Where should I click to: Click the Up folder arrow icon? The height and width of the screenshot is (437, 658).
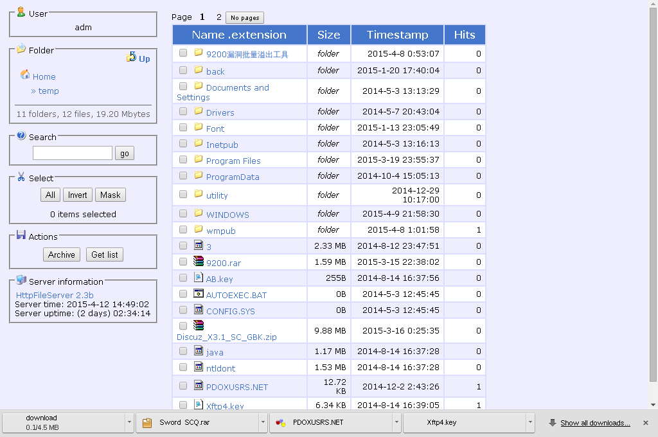pyautogui.click(x=131, y=57)
